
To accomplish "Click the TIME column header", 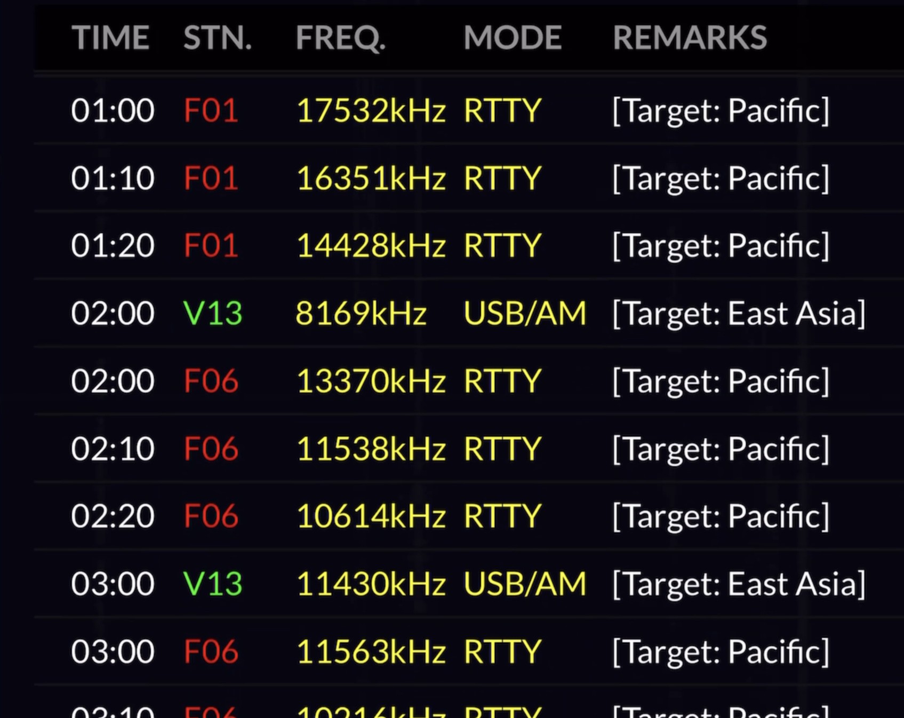I will click(110, 37).
